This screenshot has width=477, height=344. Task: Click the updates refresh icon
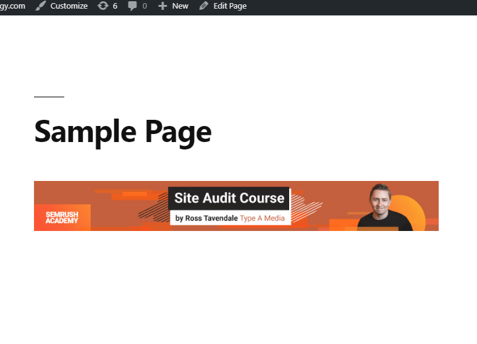tap(103, 6)
